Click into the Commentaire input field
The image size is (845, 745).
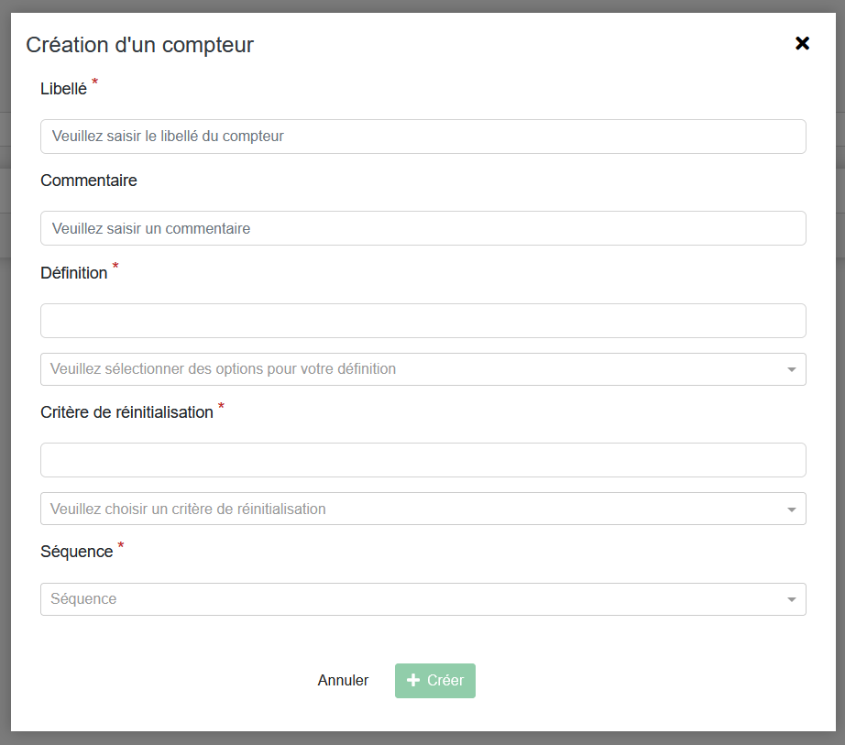pyautogui.click(x=422, y=228)
